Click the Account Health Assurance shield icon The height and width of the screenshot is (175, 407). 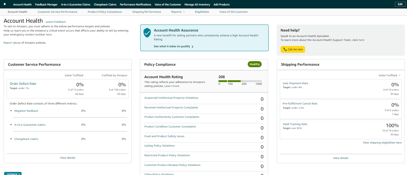(x=147, y=33)
